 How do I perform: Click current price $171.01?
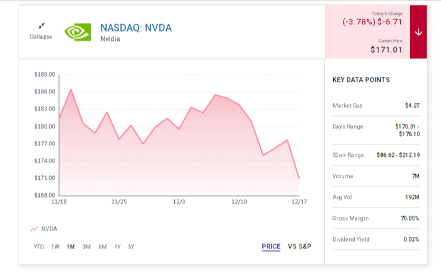click(x=386, y=50)
